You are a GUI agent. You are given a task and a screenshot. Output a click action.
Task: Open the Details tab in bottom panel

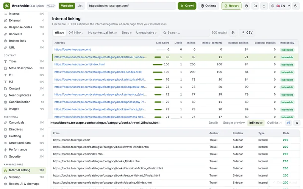point(213,122)
